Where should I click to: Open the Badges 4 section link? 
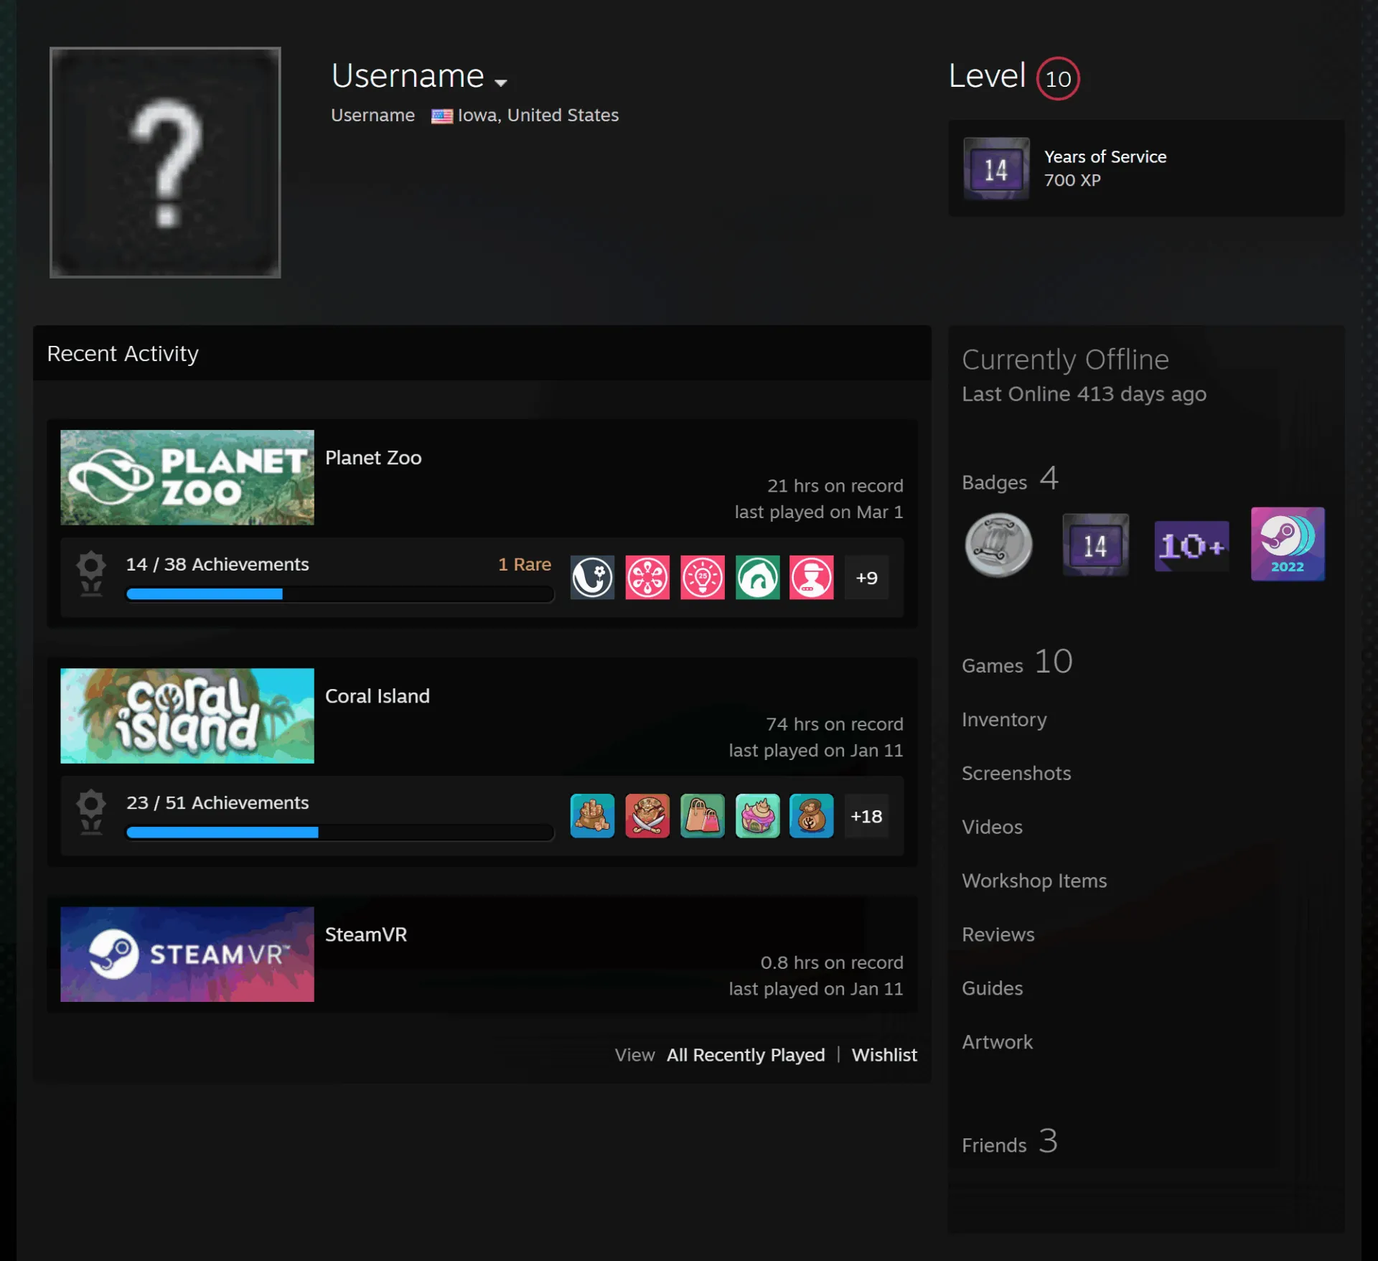coord(1011,479)
